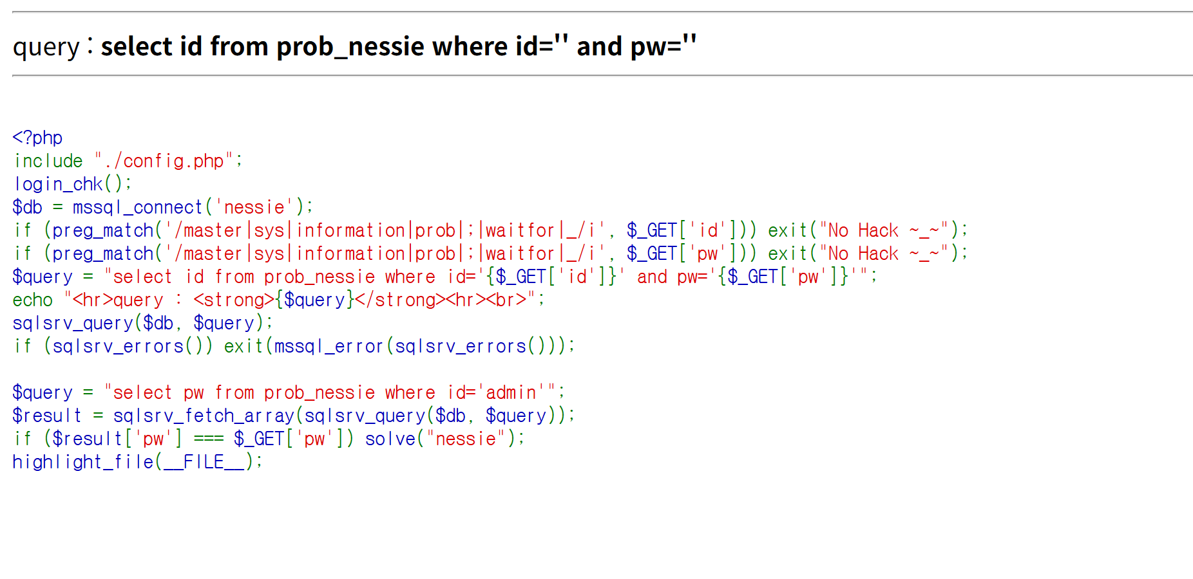Click the mssql_connect('nessie') call
This screenshot has height=579, width=1193.
pos(192,207)
